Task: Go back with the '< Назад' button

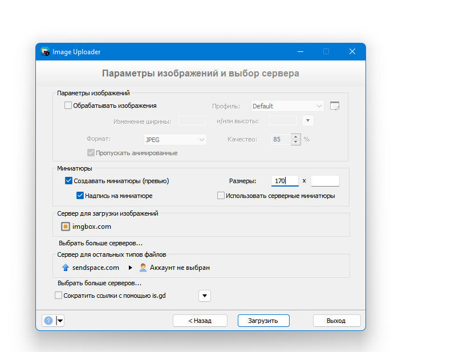Action: 200,321
